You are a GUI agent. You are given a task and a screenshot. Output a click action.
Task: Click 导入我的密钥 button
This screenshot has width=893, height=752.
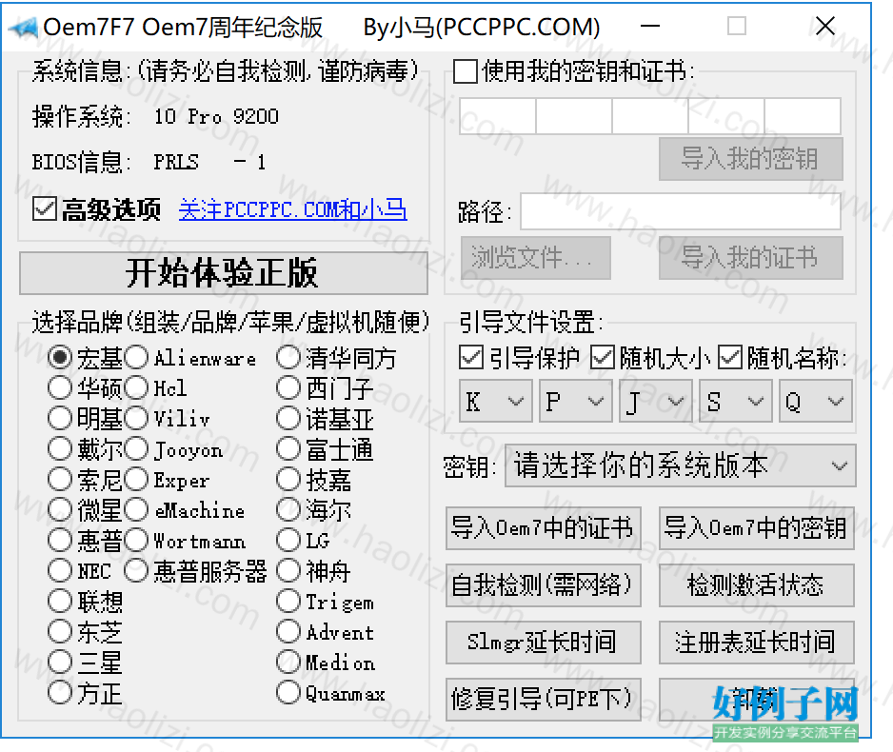point(750,158)
